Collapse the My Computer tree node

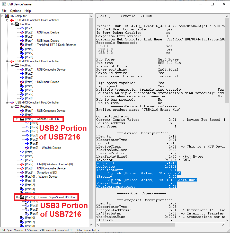3,16
